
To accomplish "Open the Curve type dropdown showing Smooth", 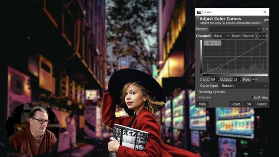I will click(x=243, y=85).
